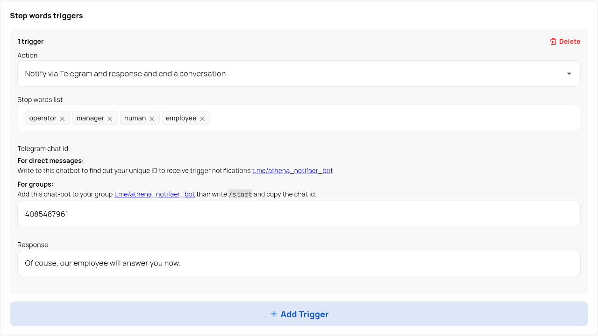Image resolution: width=598 pixels, height=336 pixels.
Task: Select the 'manager' stop word chip
Action: tap(90, 119)
